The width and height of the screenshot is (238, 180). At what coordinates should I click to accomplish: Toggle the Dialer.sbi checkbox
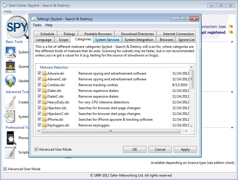39,90
